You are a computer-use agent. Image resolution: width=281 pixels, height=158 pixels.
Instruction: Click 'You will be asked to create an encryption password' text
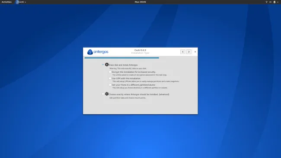pos(140,75)
